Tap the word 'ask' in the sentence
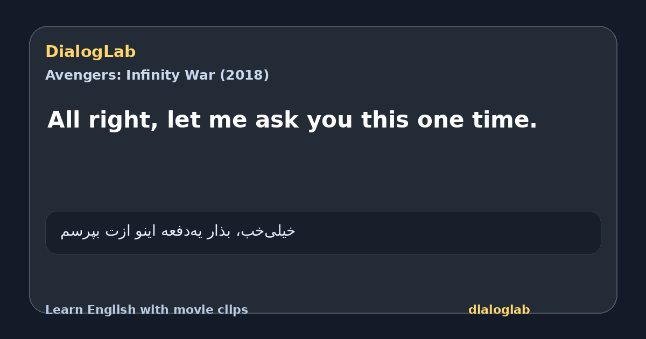Viewport: 646px width, 339px height. tap(277, 120)
